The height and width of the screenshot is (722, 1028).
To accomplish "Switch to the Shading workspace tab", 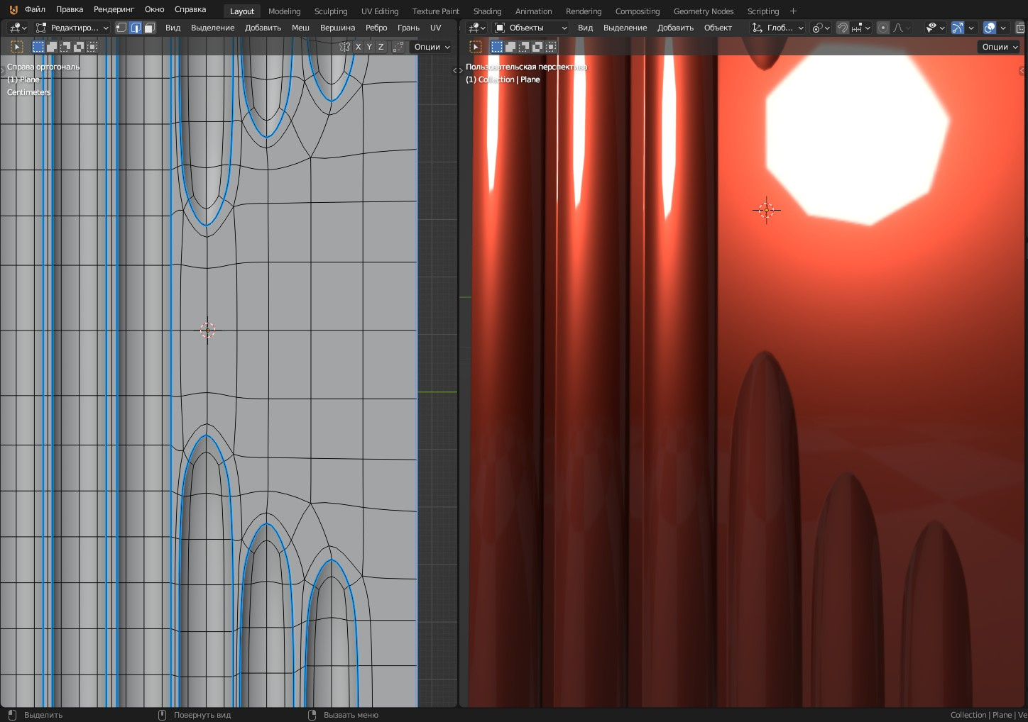I will (487, 11).
